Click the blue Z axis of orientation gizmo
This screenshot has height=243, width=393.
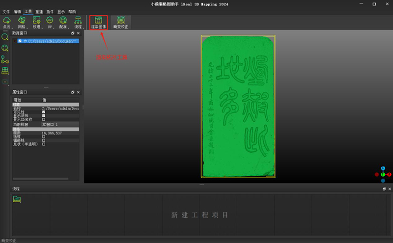[383, 168]
